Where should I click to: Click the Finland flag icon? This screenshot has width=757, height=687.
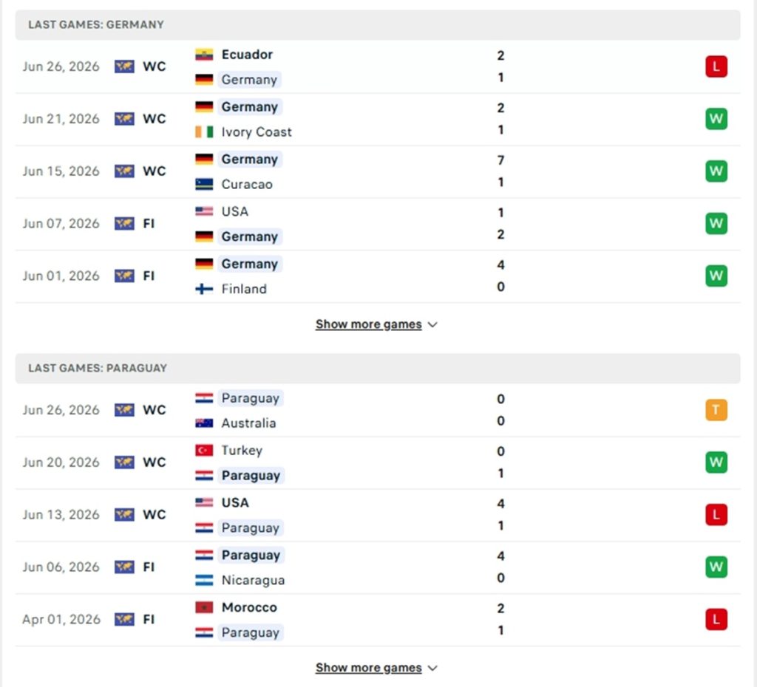(204, 289)
